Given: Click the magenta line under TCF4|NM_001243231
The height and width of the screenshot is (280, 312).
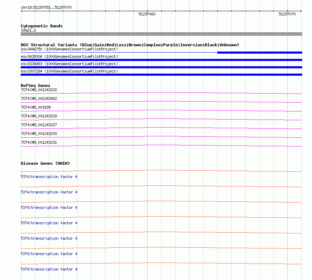Looking at the screenshot, I should (x=161, y=145).
